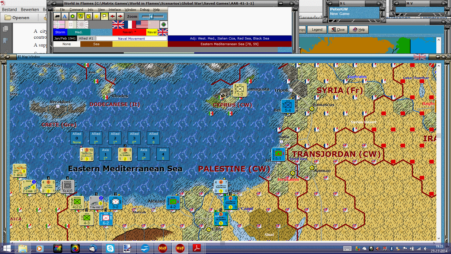Toggle the white flag toolbar icon
This screenshot has width=451, height=254.
pyautogui.click(x=104, y=16)
